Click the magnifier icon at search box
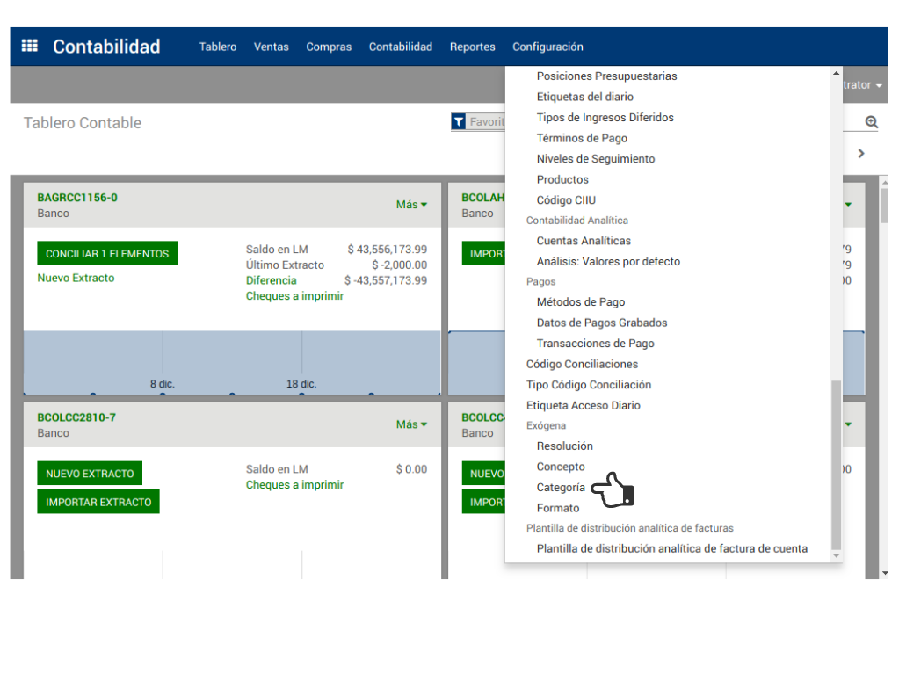The image size is (899, 674). pos(871,122)
